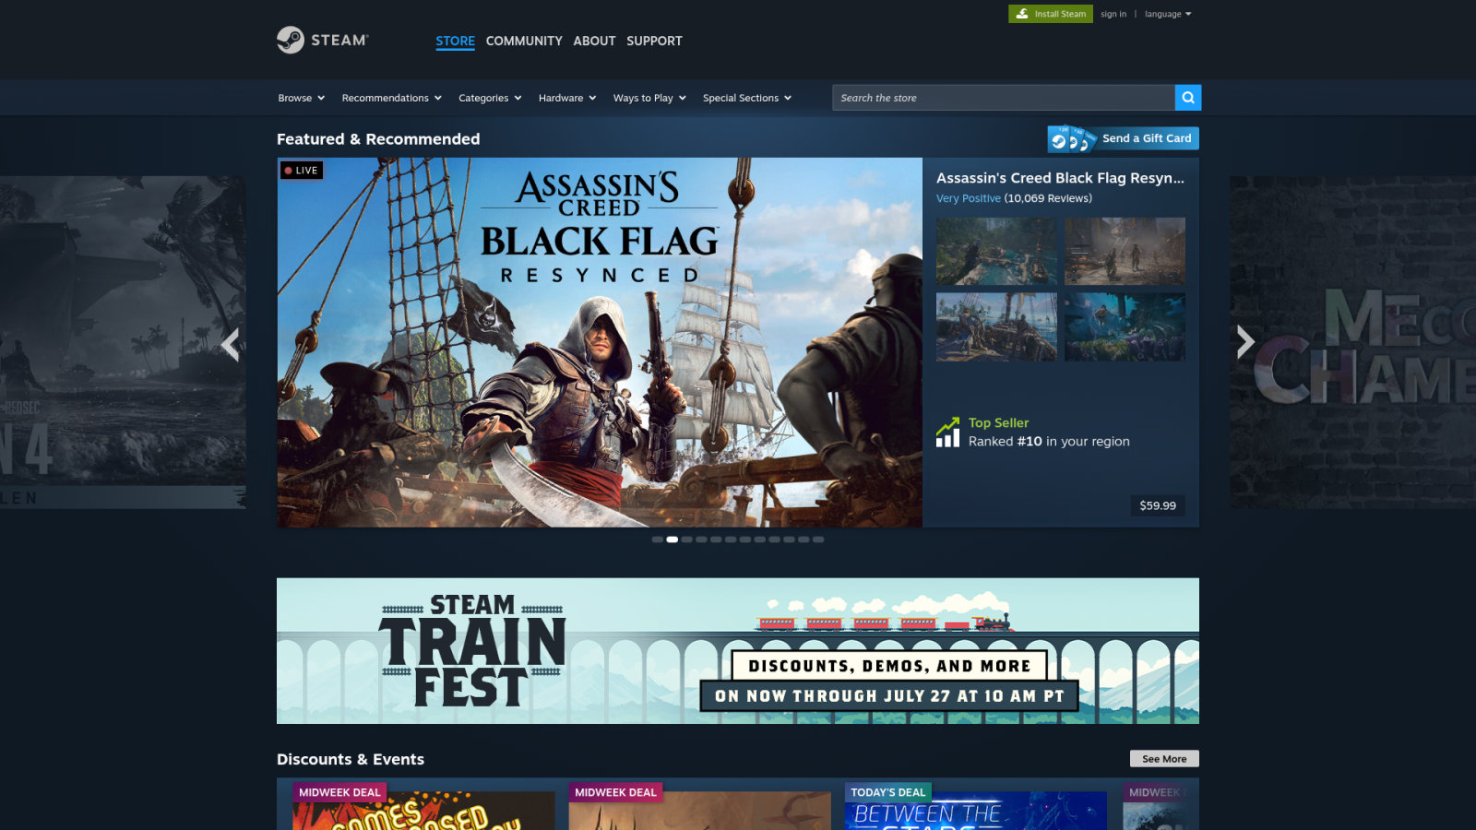Open the Categories dropdown
Image resolution: width=1476 pixels, height=830 pixels.
click(490, 98)
